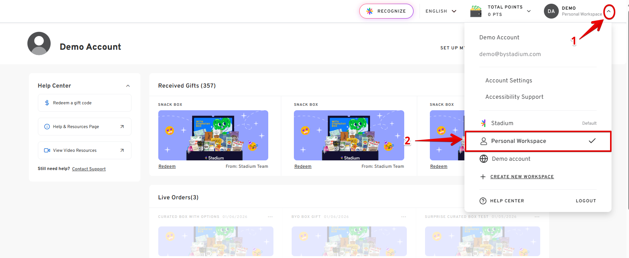629x258 pixels.
Task: Click the first Snack Box gift thumbnail
Action: coord(213,135)
